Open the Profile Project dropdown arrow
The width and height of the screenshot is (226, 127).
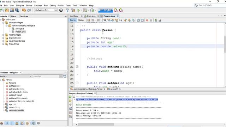[x=96, y=10]
